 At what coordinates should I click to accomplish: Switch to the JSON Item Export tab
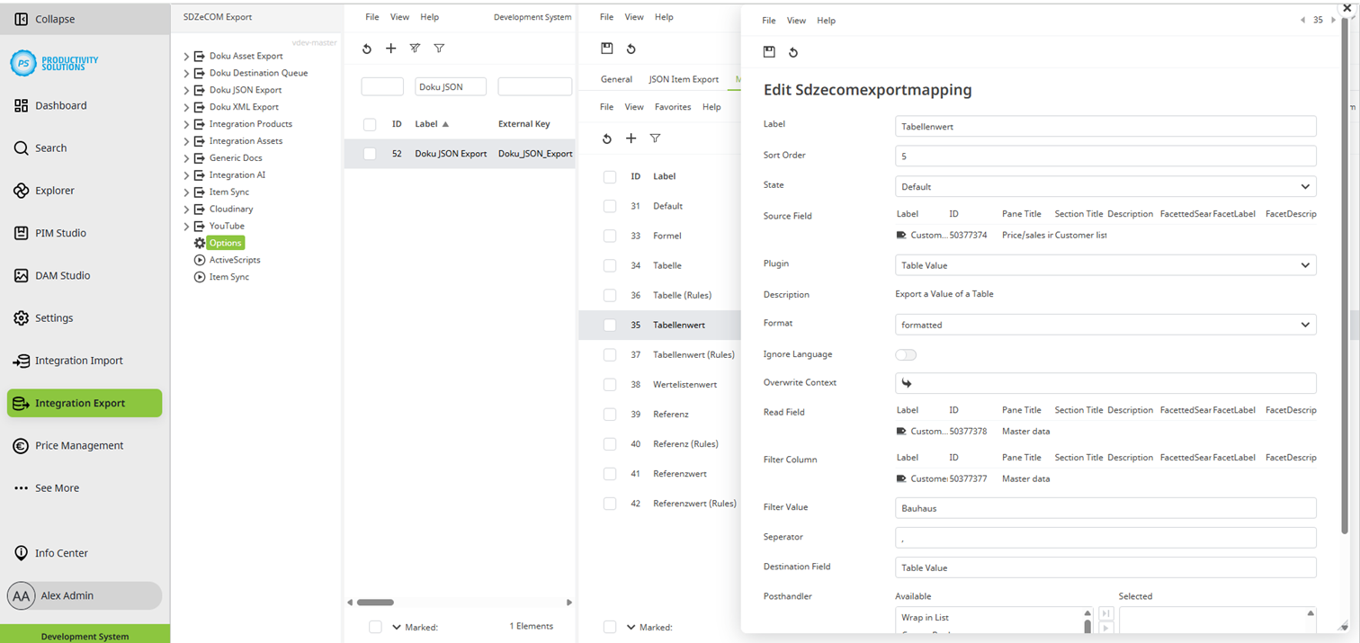(x=684, y=79)
